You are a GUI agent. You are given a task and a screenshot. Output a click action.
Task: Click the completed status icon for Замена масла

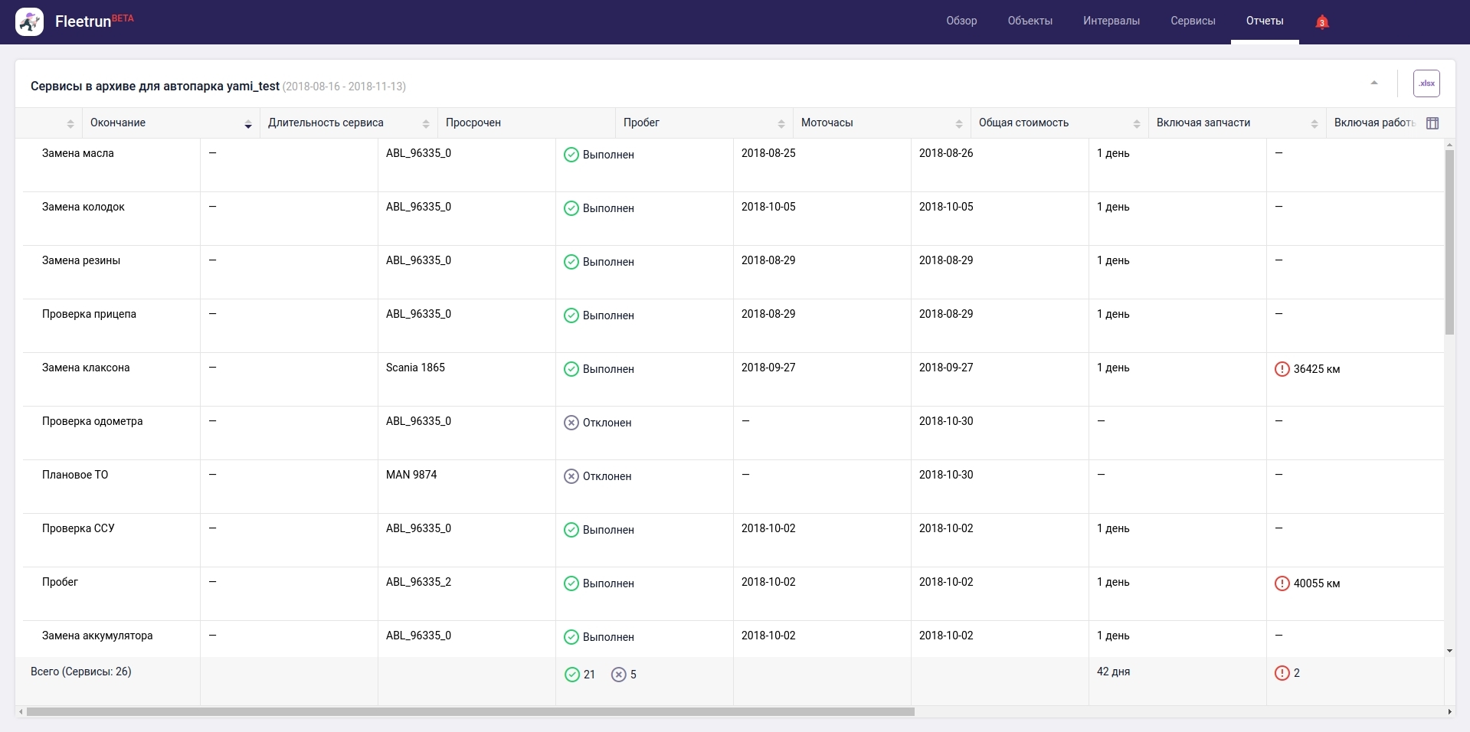[x=571, y=155]
